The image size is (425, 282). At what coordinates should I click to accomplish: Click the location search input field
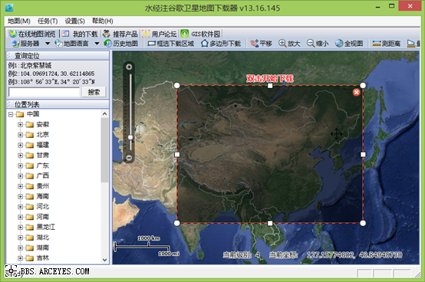(44, 92)
